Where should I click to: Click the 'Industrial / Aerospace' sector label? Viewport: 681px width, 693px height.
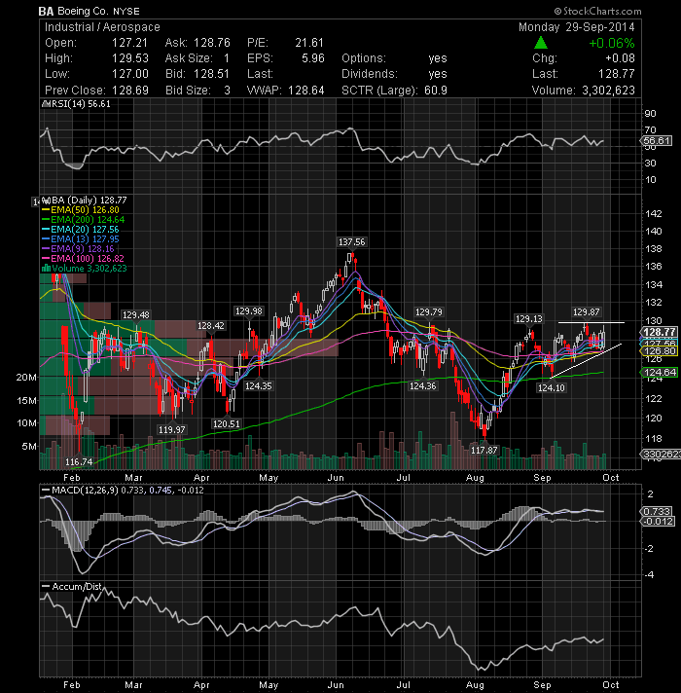102,27
